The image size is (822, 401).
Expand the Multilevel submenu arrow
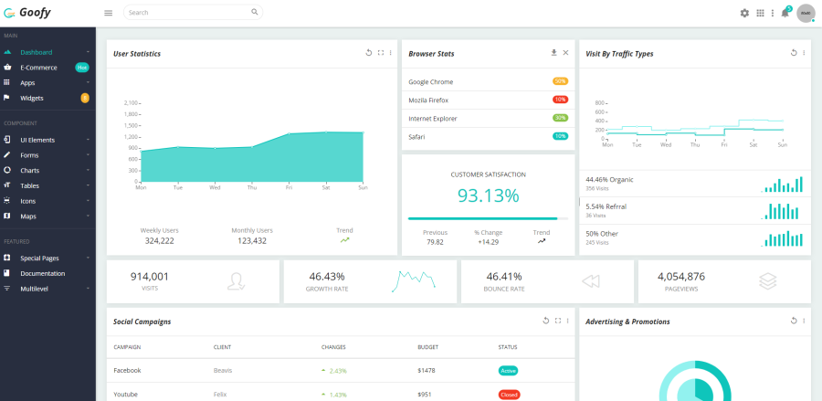[88, 289]
